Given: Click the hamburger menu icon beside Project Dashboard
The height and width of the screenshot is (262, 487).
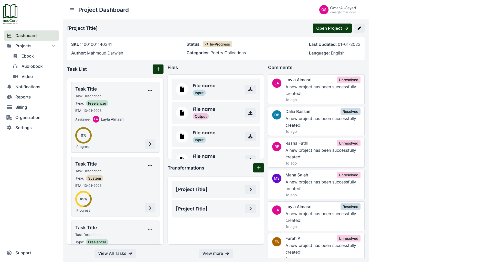Looking at the screenshot, I should [x=72, y=10].
